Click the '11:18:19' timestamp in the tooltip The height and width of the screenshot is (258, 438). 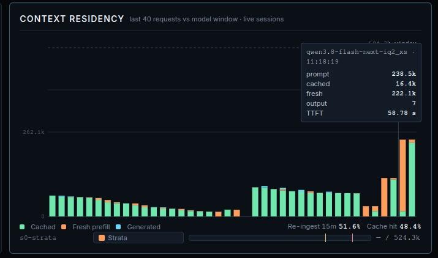click(322, 61)
